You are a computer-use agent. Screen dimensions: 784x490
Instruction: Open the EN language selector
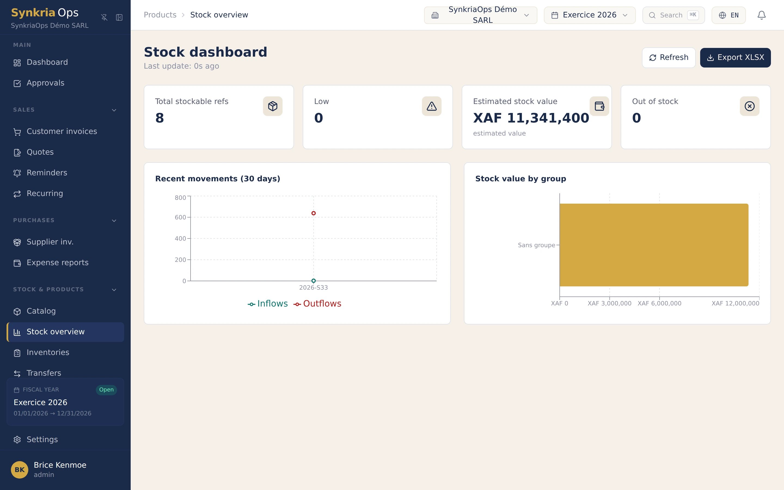click(728, 15)
